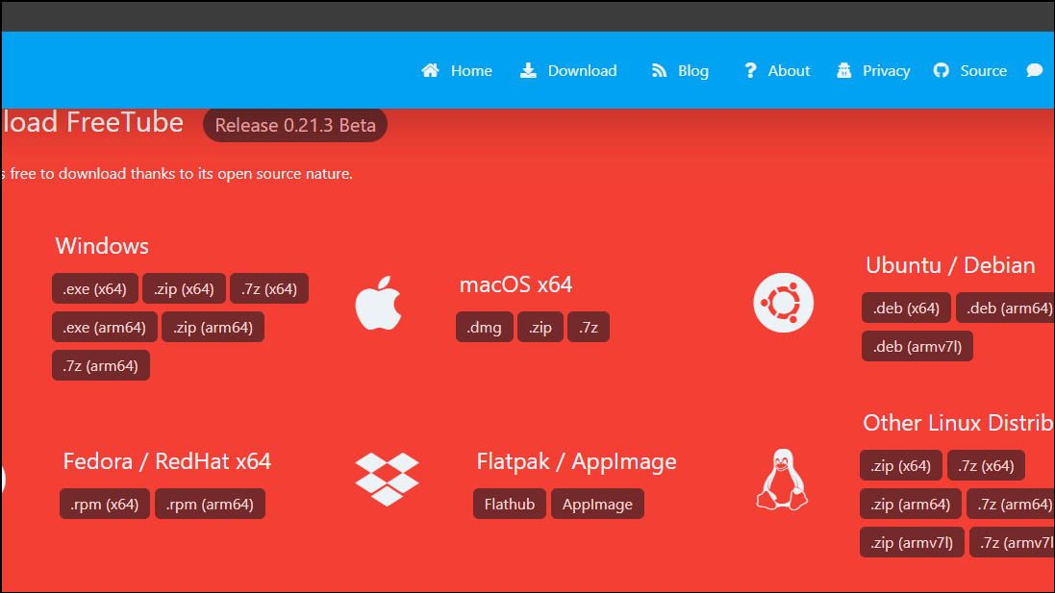Image resolution: width=1055 pixels, height=593 pixels.
Task: Open the Blog navigation link
Action: (693, 70)
